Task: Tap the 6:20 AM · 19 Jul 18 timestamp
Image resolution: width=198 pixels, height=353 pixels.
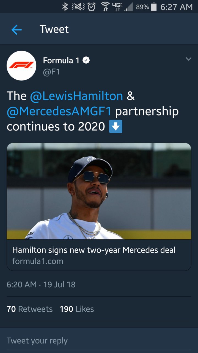Action: coord(41,284)
